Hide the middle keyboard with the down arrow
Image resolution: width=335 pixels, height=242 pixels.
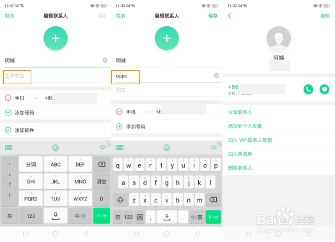[x=214, y=147]
